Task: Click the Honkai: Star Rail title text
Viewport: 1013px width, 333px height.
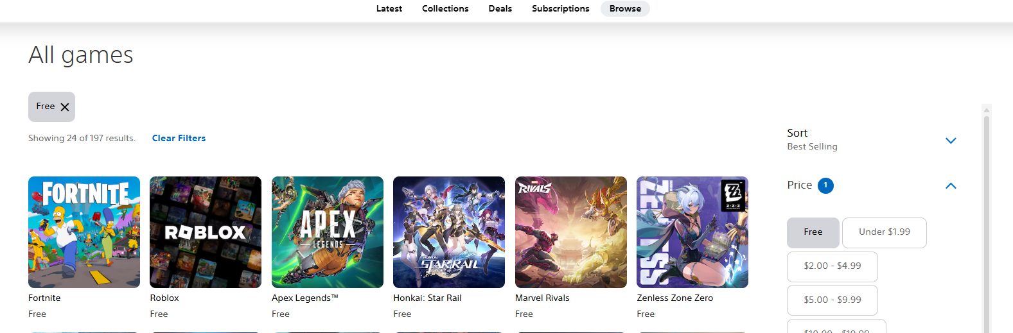Action: point(427,298)
